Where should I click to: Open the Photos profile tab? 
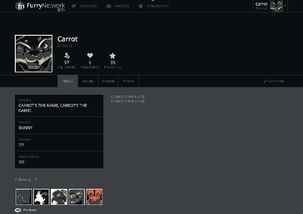pyautogui.click(x=128, y=81)
